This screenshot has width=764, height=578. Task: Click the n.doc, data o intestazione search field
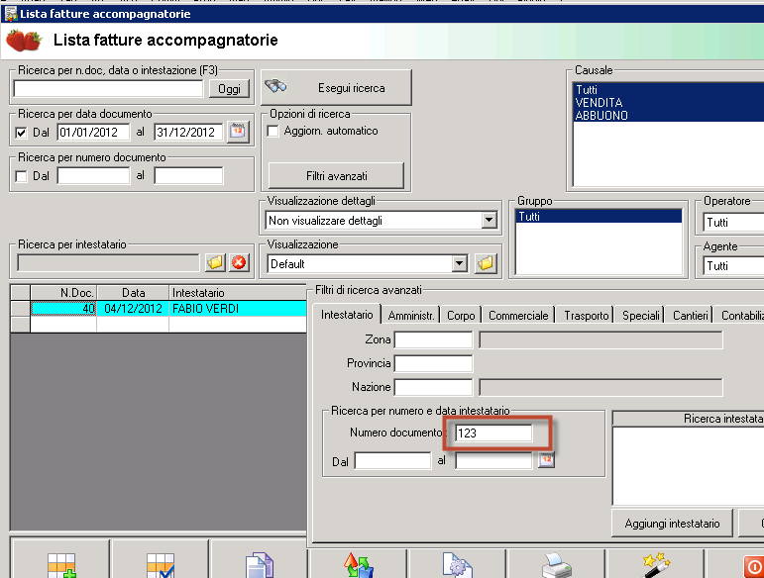point(108,88)
